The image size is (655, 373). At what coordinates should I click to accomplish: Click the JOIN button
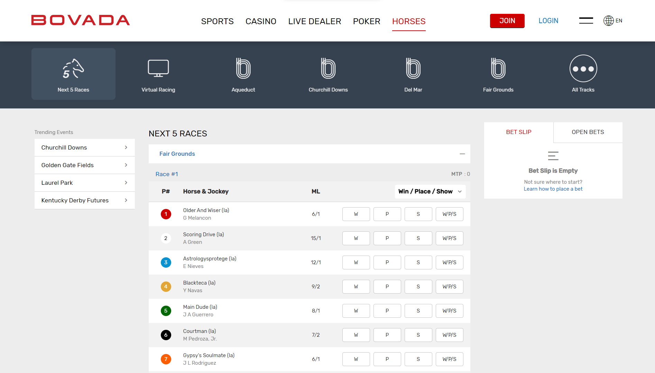(507, 21)
